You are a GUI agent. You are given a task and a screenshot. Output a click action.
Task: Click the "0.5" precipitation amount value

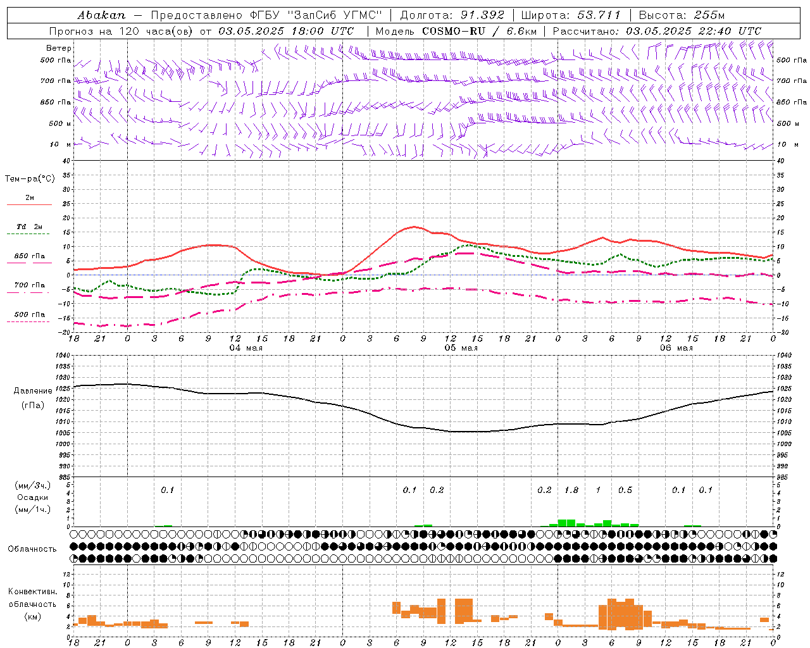click(625, 490)
